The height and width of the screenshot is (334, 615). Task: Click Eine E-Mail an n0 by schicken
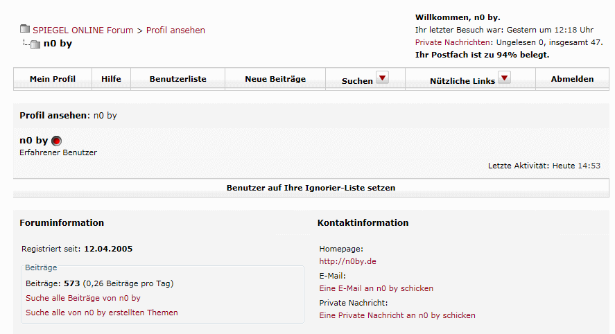(376, 288)
